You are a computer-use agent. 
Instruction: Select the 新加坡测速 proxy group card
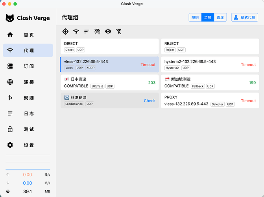coord(210,82)
